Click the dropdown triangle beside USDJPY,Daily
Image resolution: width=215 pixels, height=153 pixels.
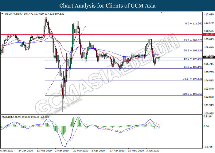tap(2, 14)
